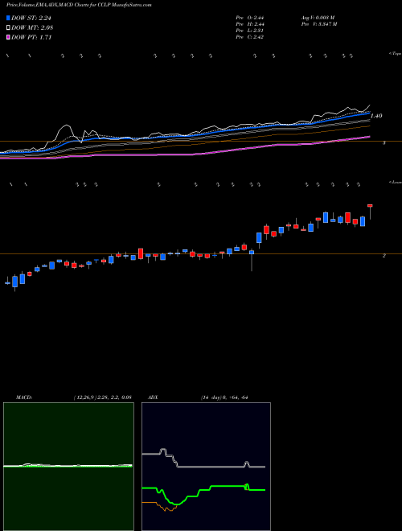
Task: Click the 'Pre O: 2.44' value
Action: pos(250,17)
